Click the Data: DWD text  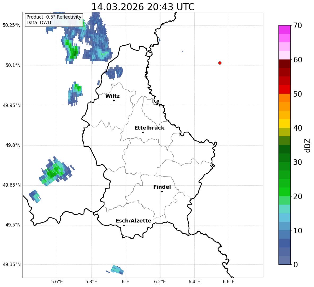[39, 23]
